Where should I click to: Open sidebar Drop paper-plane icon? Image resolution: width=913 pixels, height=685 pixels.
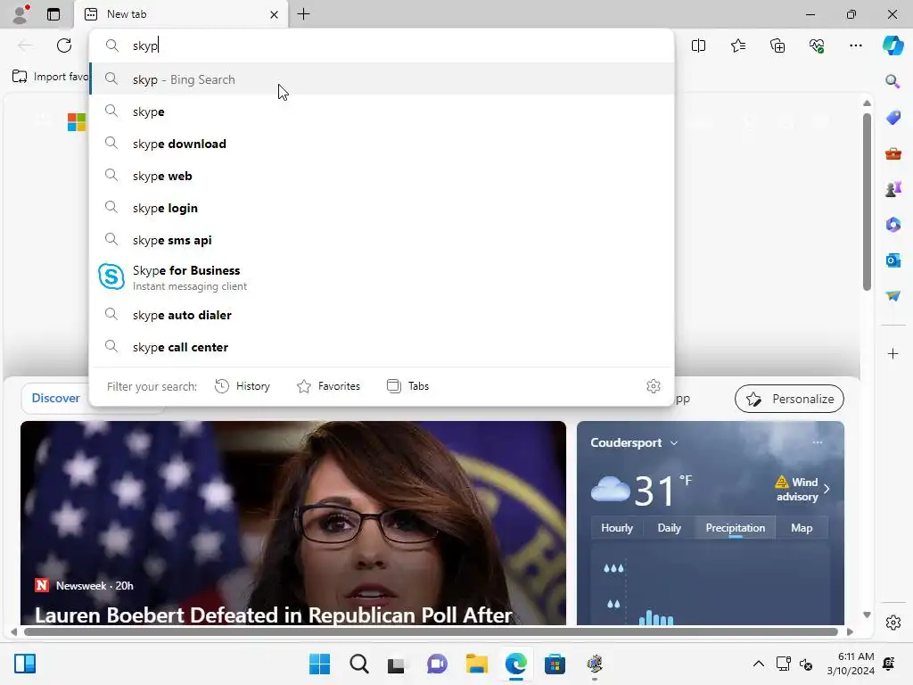point(892,296)
